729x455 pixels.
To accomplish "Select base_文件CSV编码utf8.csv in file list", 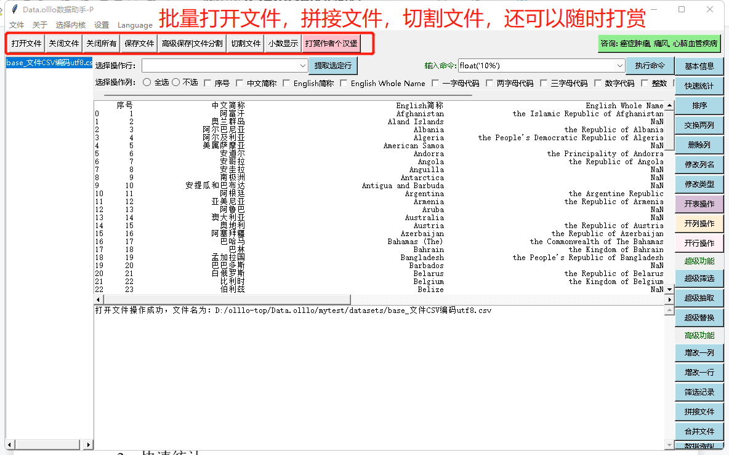I will point(49,63).
